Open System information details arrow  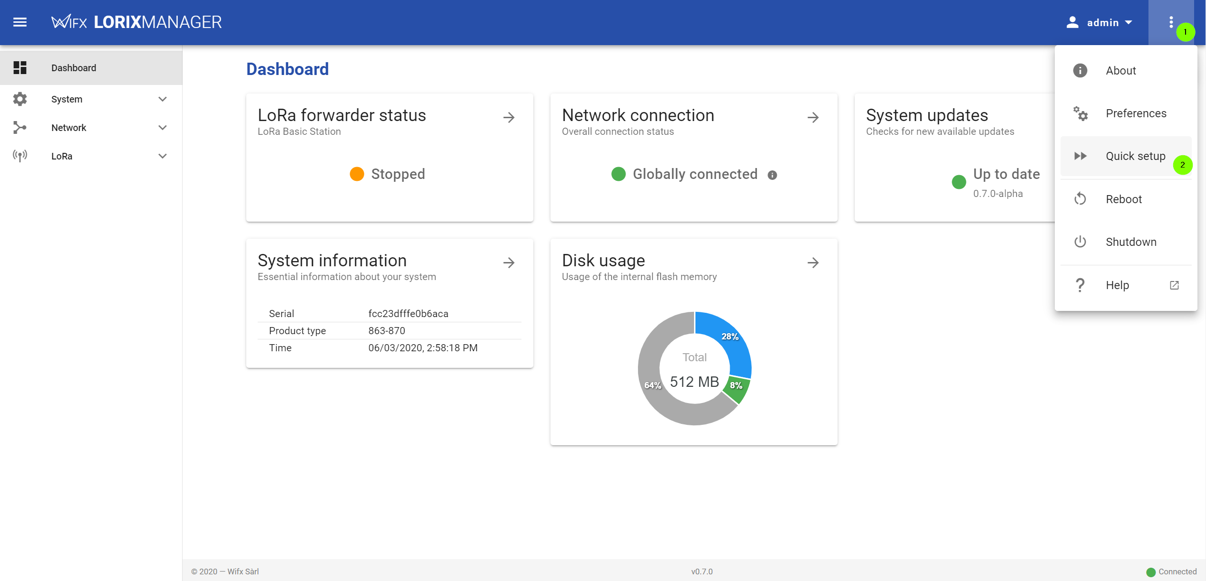(x=509, y=262)
